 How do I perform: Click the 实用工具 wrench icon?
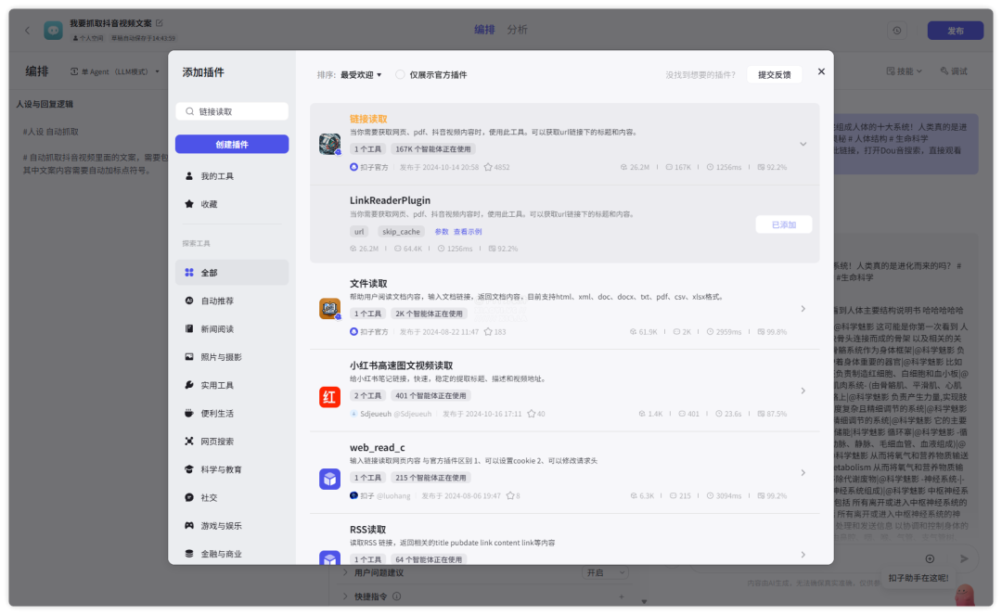[x=189, y=385]
